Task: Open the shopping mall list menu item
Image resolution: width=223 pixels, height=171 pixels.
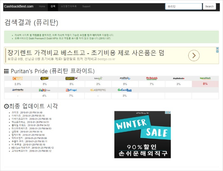Action: pyautogui.click(x=68, y=6)
